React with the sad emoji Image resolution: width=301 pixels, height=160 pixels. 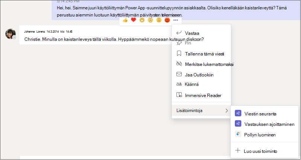pyautogui.click(x=159, y=20)
